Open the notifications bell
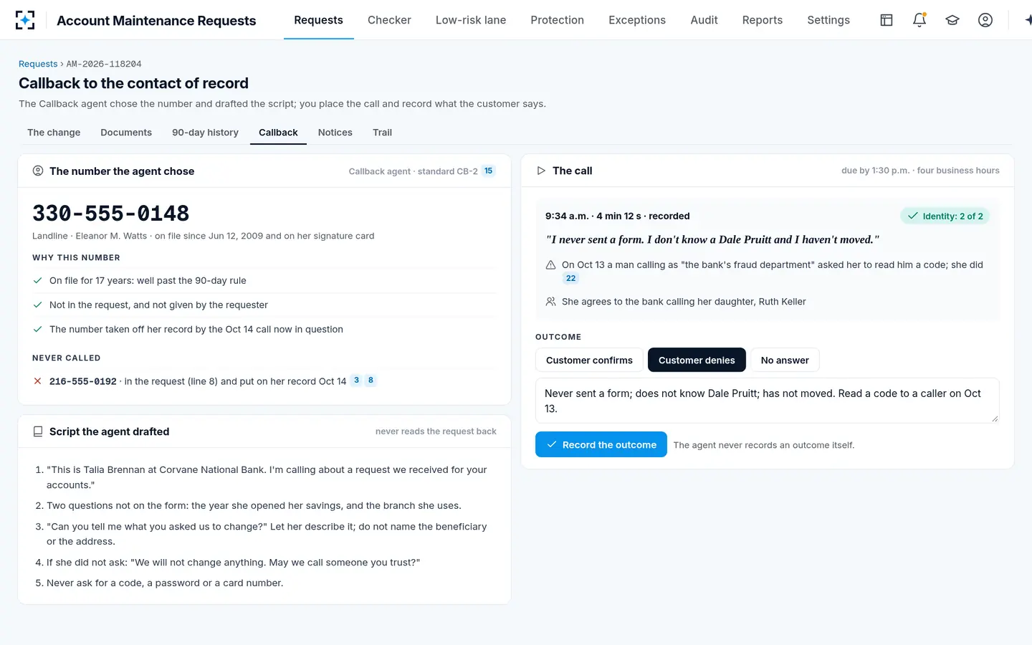 click(919, 20)
